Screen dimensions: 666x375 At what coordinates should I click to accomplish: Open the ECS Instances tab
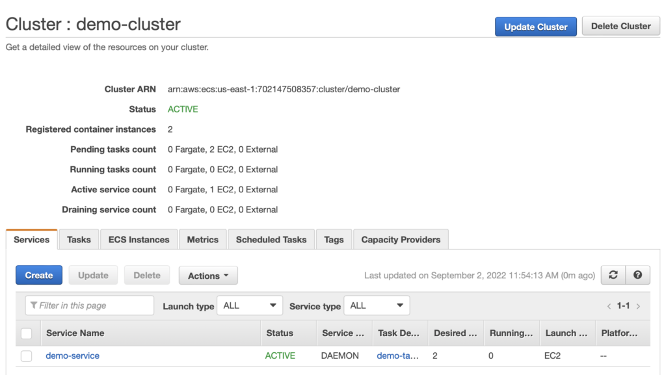click(139, 240)
